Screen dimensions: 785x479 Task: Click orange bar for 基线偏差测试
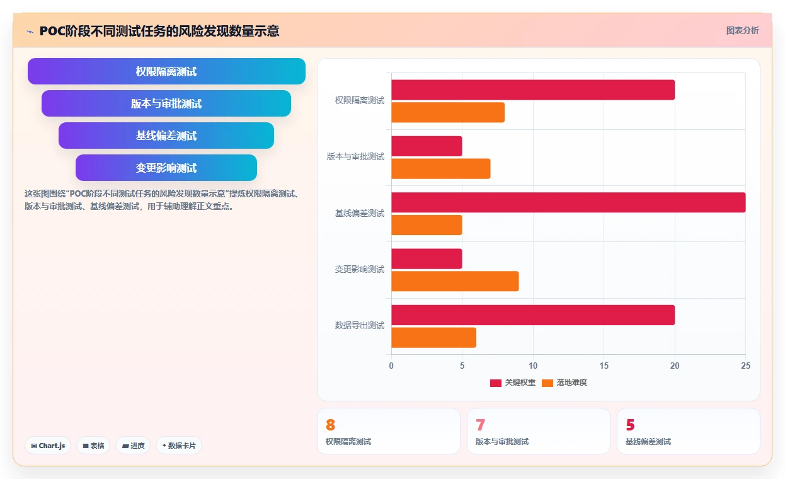[427, 225]
